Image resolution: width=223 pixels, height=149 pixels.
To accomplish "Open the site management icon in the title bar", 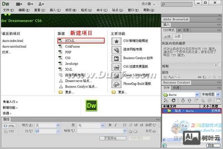I will pyautogui.click(x=41, y=4).
